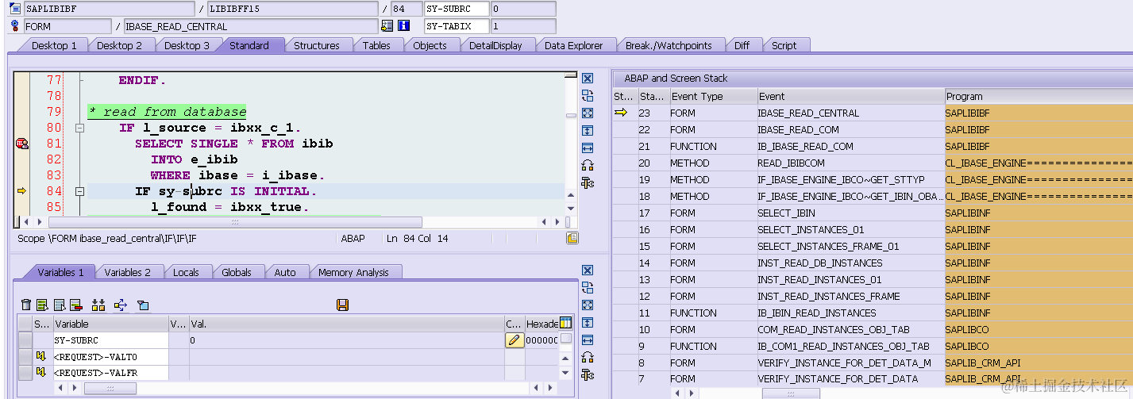1133x399 pixels.
Task: Open the column layout icon of the variables table
Action: click(x=565, y=323)
